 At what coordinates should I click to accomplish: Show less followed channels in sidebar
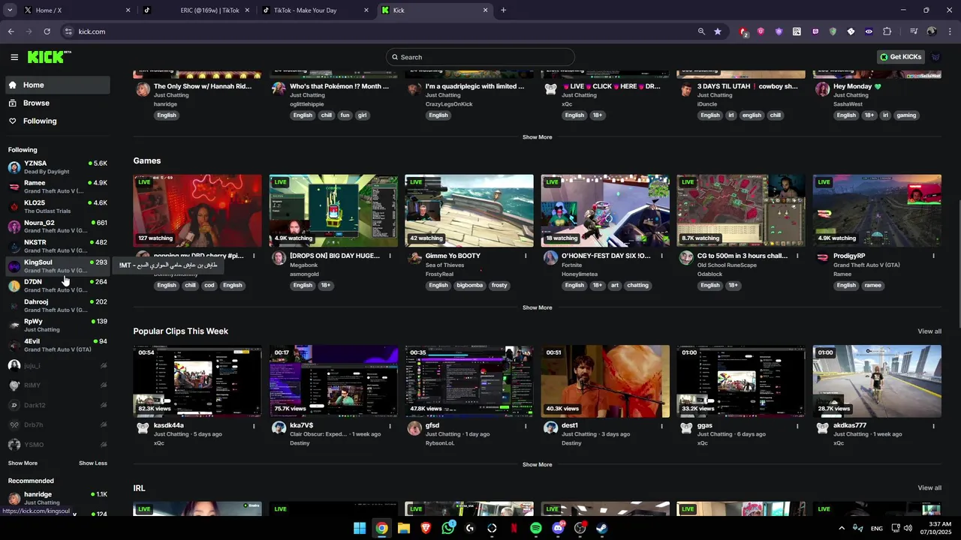pyautogui.click(x=93, y=463)
